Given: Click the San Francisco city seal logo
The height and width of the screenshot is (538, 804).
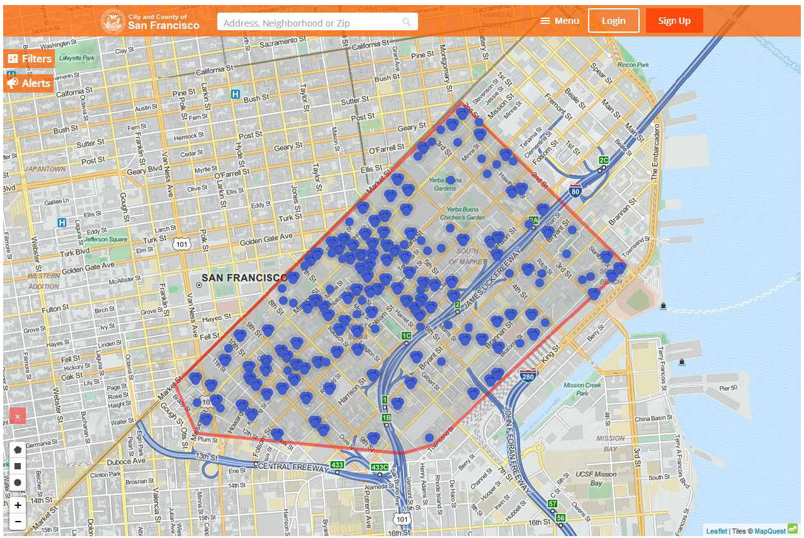Looking at the screenshot, I should 113,21.
